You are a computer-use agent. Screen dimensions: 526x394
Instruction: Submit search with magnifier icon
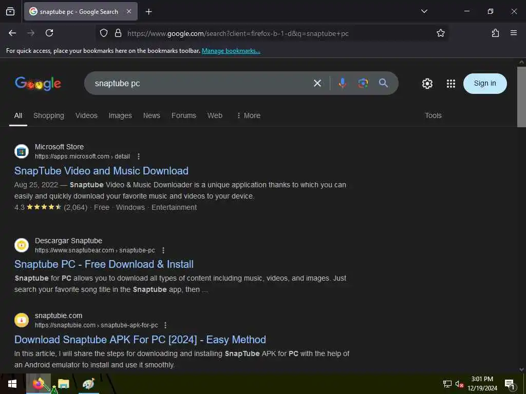(x=383, y=83)
